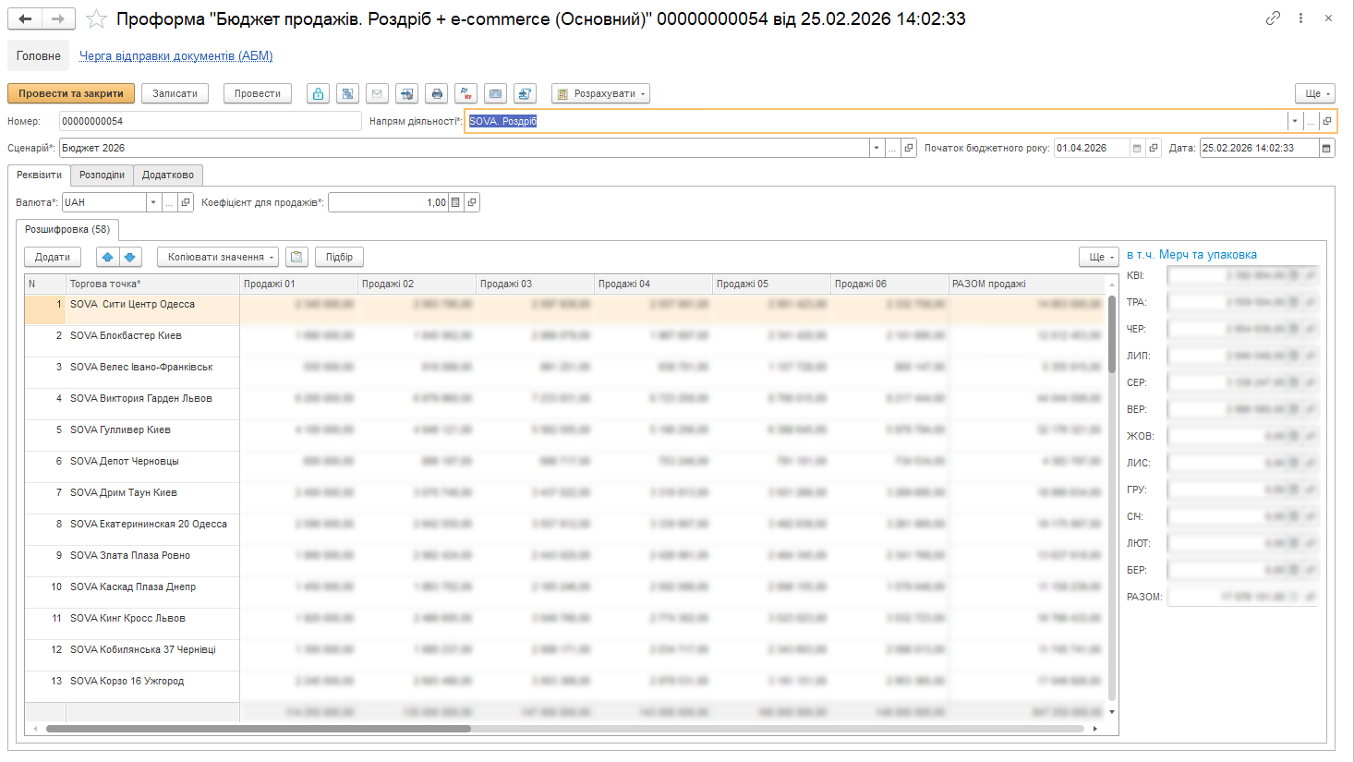Click the toolbar icon right of Дт/Кт
The height and width of the screenshot is (762, 1354).
[496, 93]
